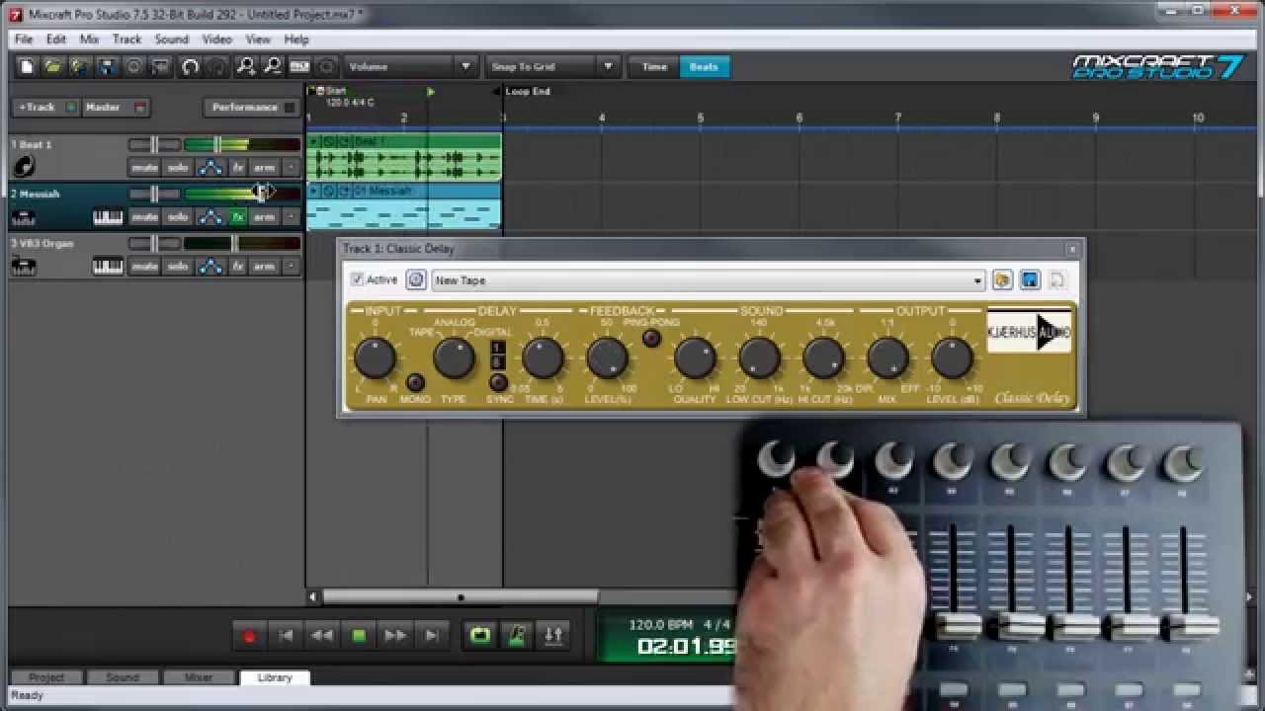Mute the Beat 1 track
This screenshot has width=1265, height=711.
[x=144, y=168]
